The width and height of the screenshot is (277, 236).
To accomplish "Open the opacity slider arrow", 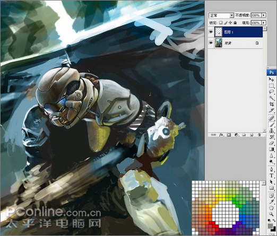I will [264, 15].
